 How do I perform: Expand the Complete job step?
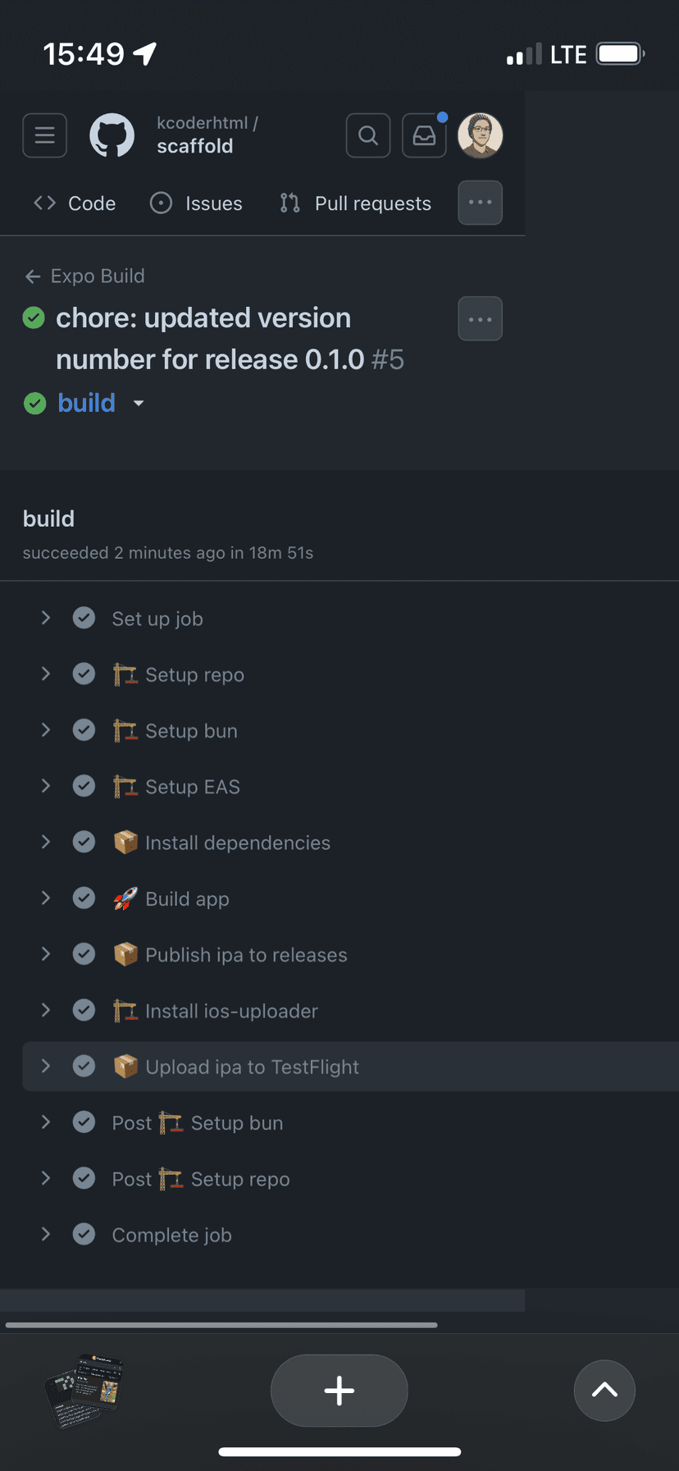click(x=46, y=1234)
